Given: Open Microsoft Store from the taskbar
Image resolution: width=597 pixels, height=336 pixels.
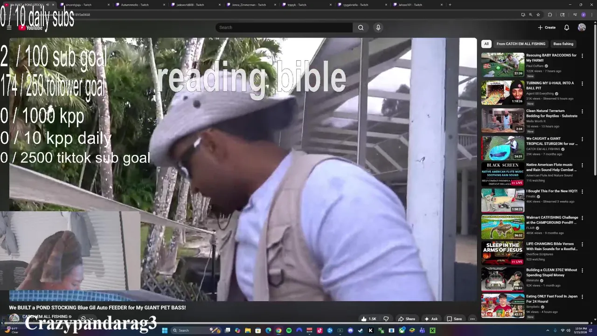Looking at the screenshot, I should click(x=258, y=330).
